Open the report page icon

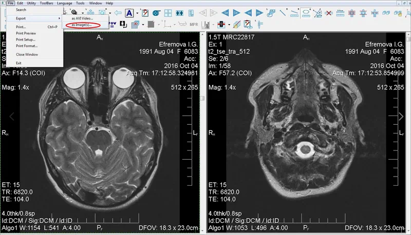(191, 13)
